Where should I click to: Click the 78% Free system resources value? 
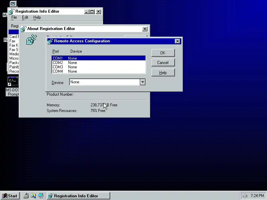coord(98,111)
